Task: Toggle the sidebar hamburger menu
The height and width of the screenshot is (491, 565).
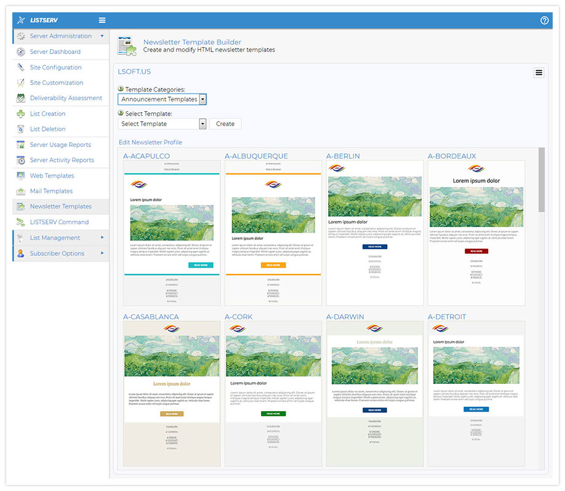Action: coord(102,20)
